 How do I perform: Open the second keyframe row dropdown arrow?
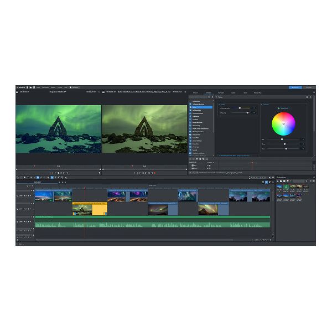[x=207, y=169]
